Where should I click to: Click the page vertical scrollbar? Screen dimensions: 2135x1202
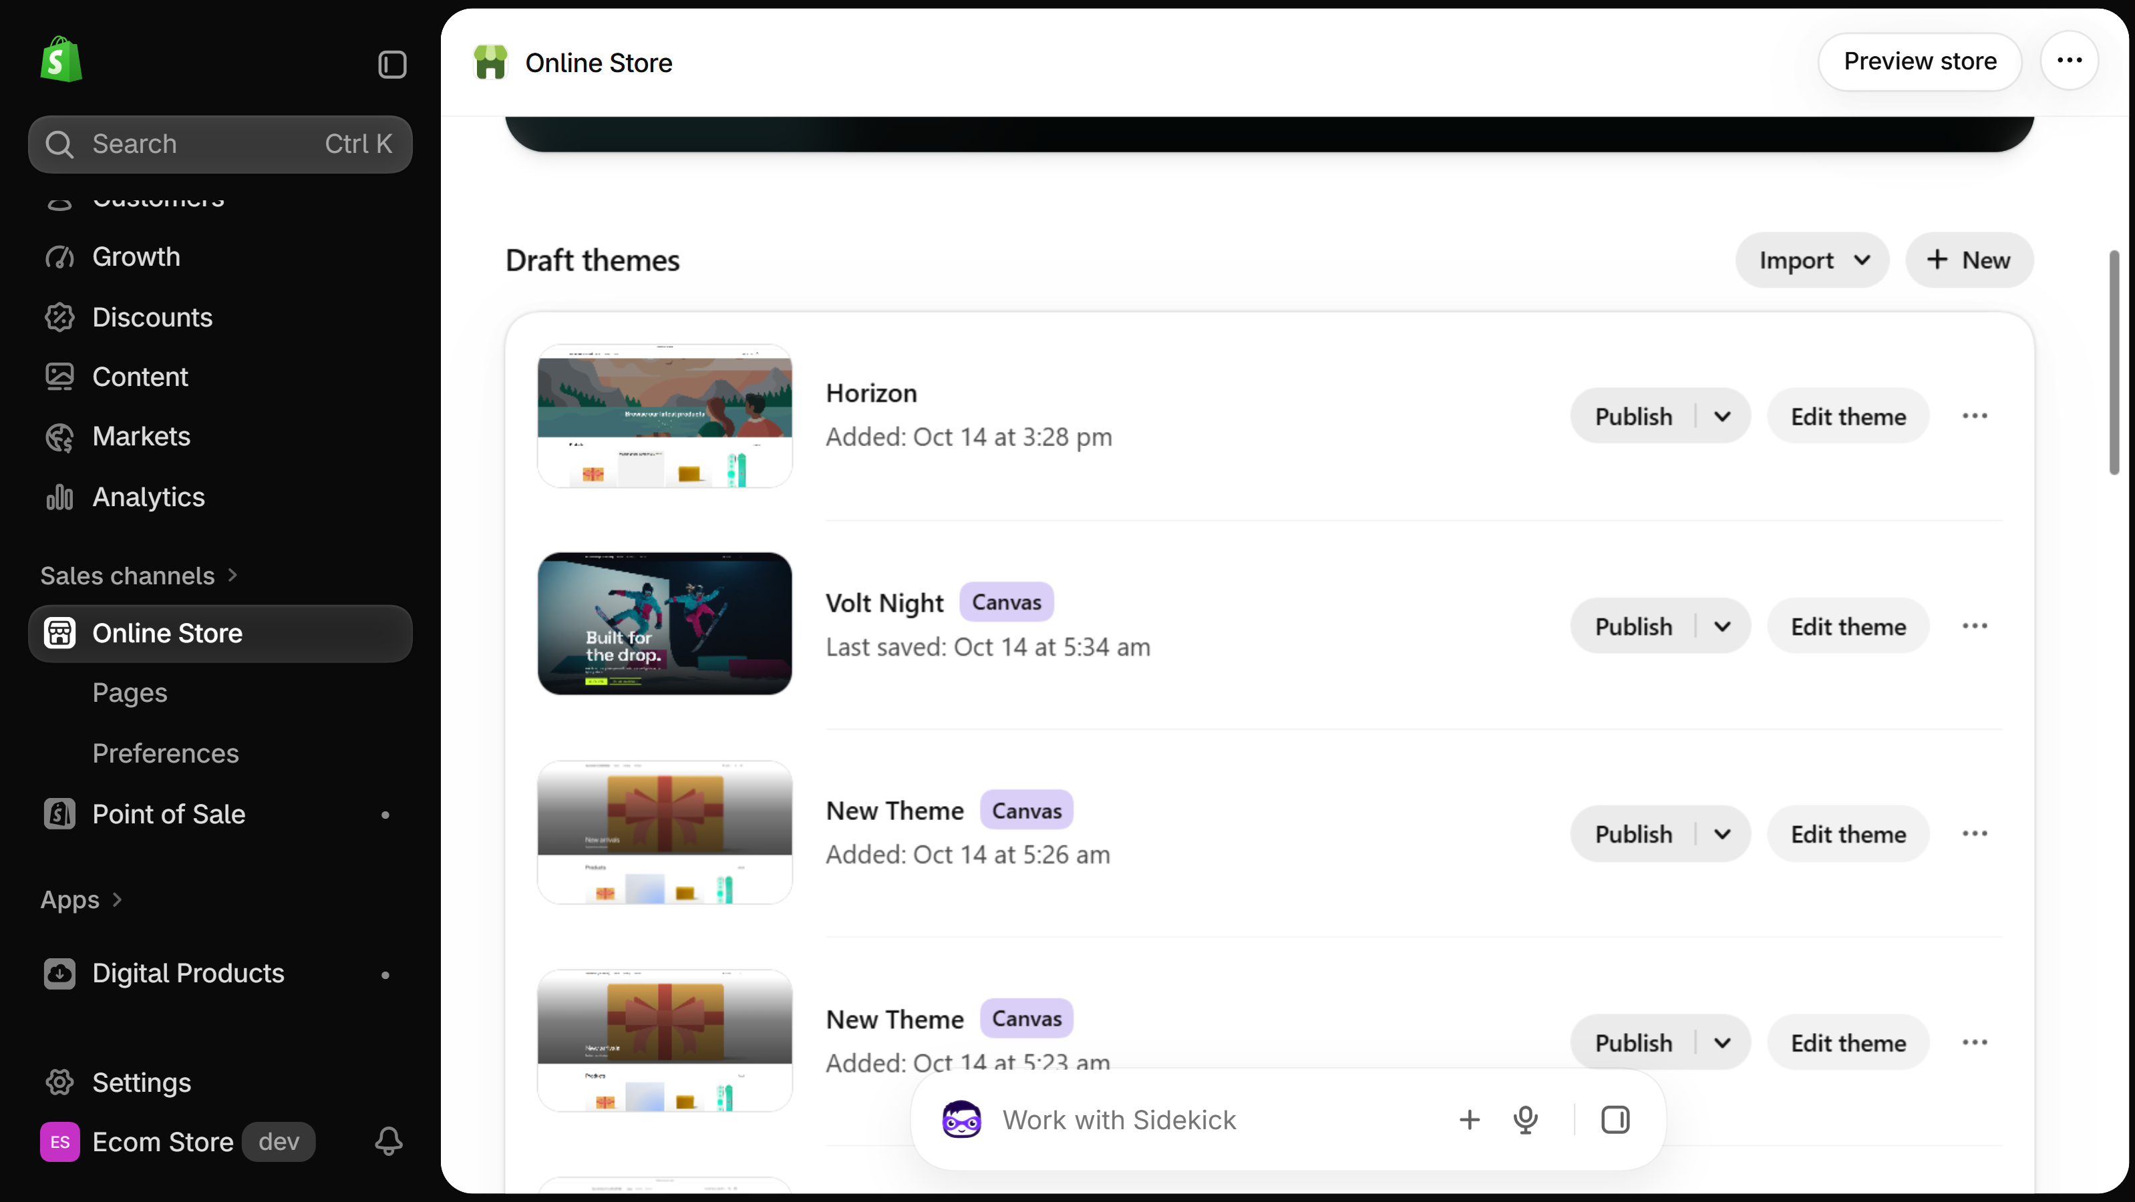[x=2114, y=362]
